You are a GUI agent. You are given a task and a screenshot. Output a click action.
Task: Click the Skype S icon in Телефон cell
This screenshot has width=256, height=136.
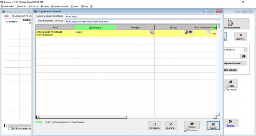point(152,32)
